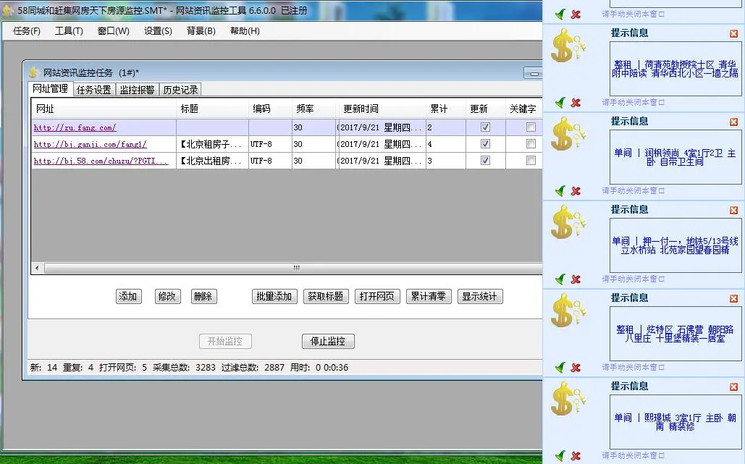Switch to the 监控报警 tab
745x464 pixels.
137,90
